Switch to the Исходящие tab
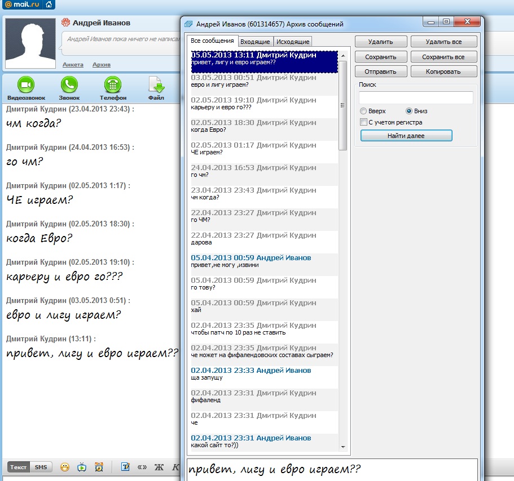Image resolution: width=514 pixels, height=481 pixels. tap(292, 42)
